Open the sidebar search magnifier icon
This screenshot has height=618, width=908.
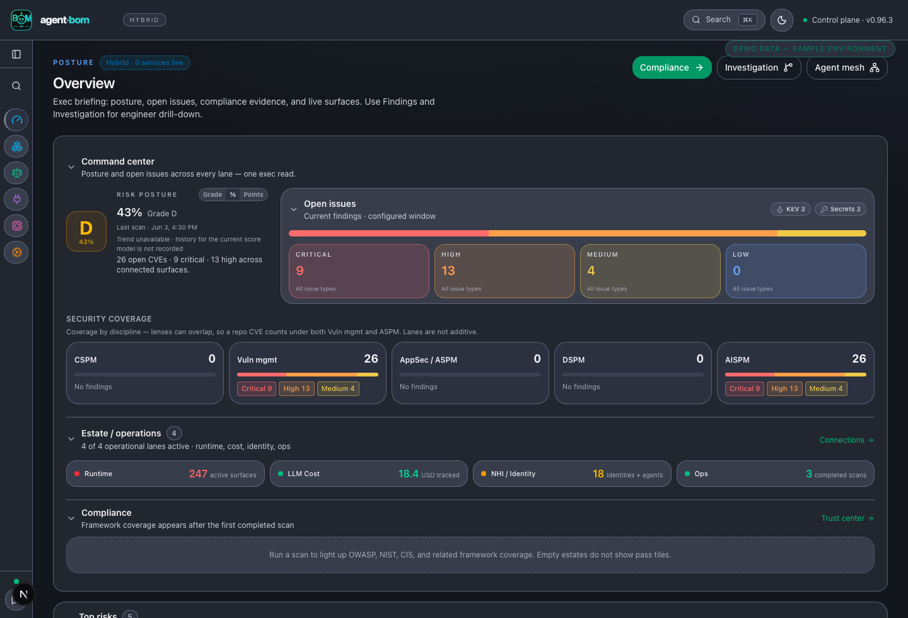[16, 86]
